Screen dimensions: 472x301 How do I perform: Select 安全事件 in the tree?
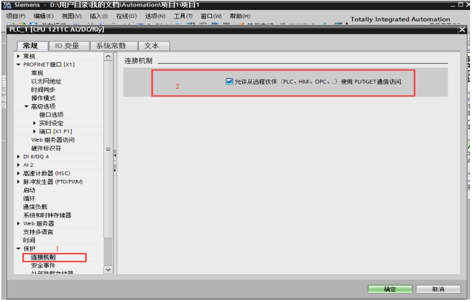(43, 265)
